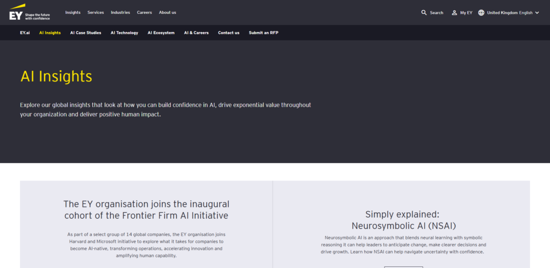The width and height of the screenshot is (550, 268).
Task: Click the Submit an RFP link
Action: [x=263, y=33]
